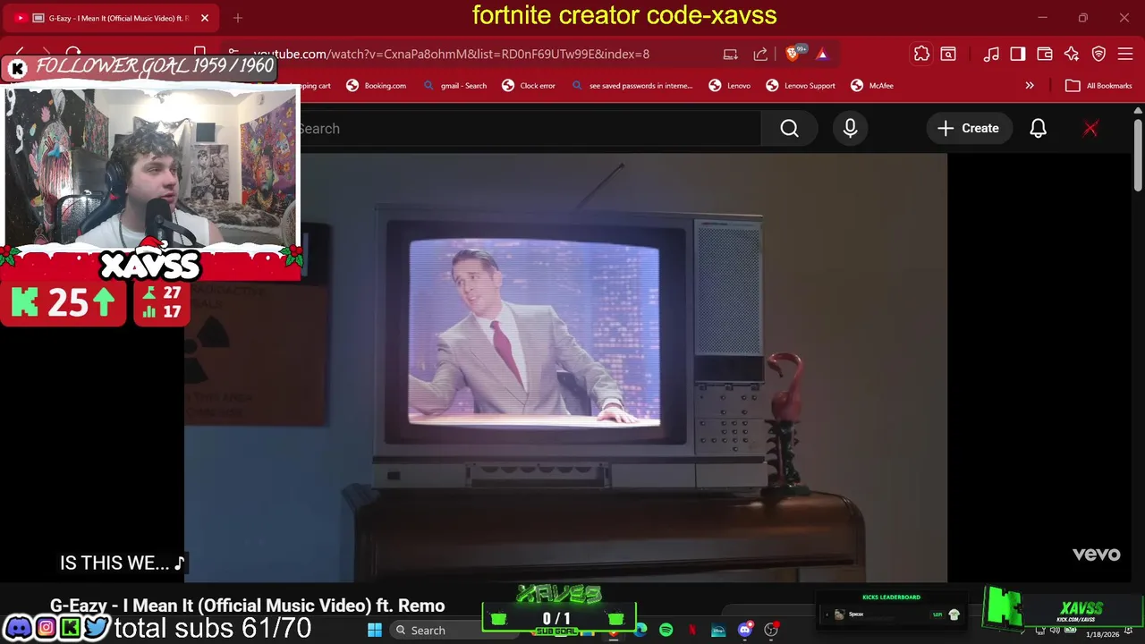Start voice search with the microphone icon
Image resolution: width=1145 pixels, height=644 pixels.
pos(850,129)
